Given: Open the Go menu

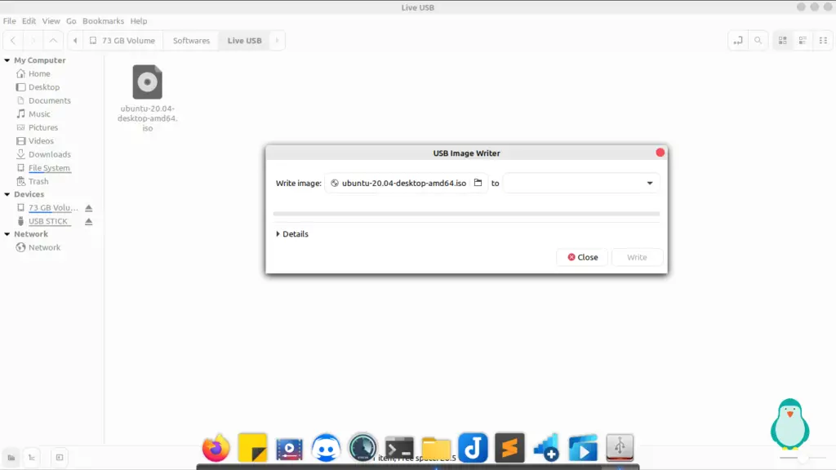Looking at the screenshot, I should pos(71,20).
